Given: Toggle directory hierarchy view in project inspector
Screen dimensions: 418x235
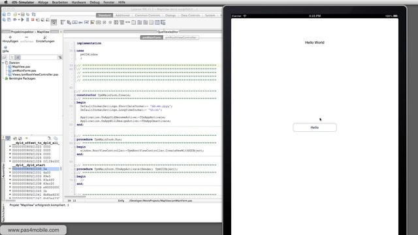Looking at the screenshot, I should tap(12, 57).
